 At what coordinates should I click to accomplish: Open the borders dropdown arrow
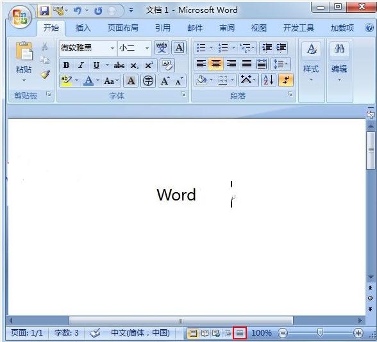(233, 79)
